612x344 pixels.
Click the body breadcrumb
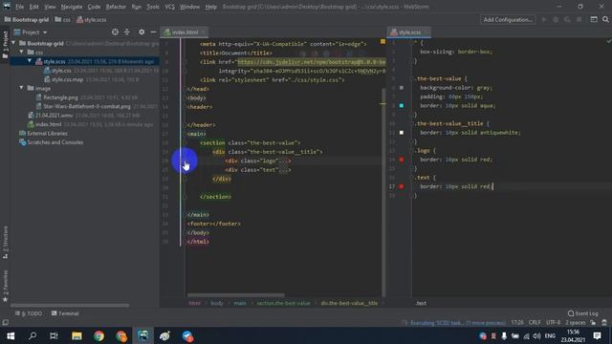[x=217, y=303]
